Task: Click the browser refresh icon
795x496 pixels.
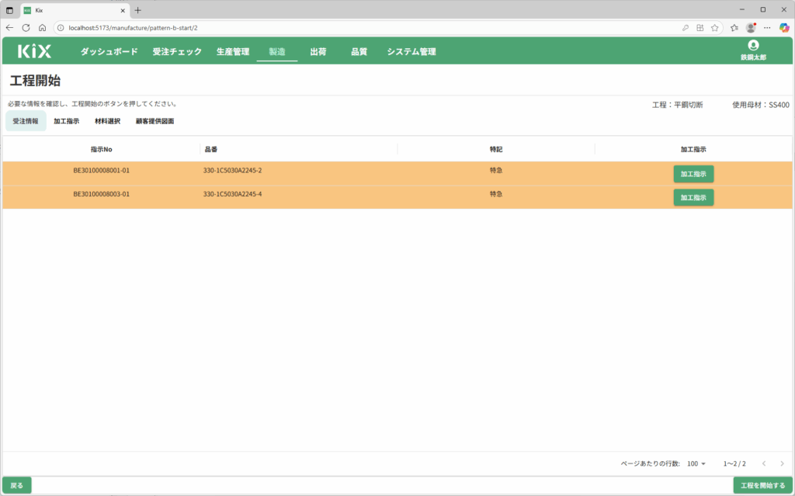Action: pyautogui.click(x=26, y=27)
